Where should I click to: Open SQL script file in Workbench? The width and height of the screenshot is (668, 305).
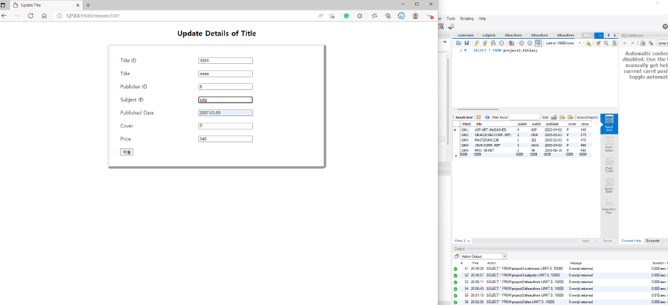[459, 43]
